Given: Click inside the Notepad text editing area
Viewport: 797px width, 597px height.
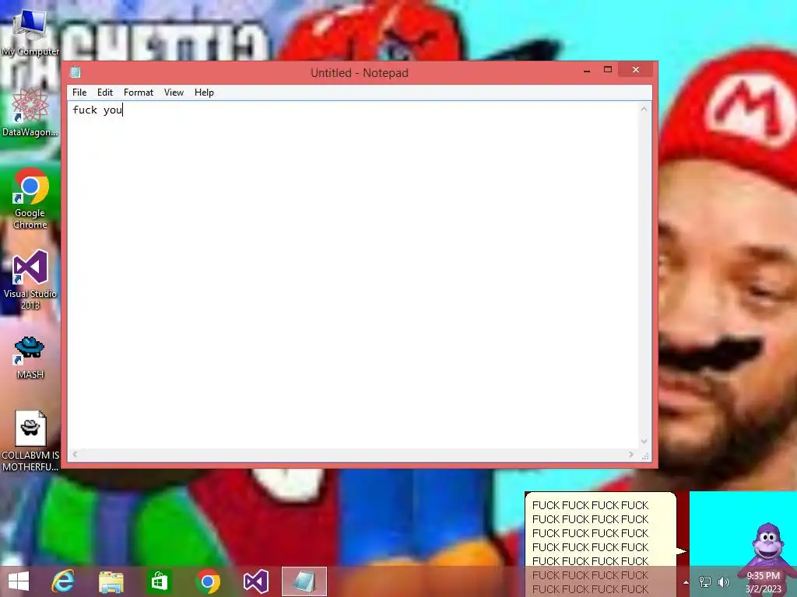Looking at the screenshot, I should [x=353, y=275].
